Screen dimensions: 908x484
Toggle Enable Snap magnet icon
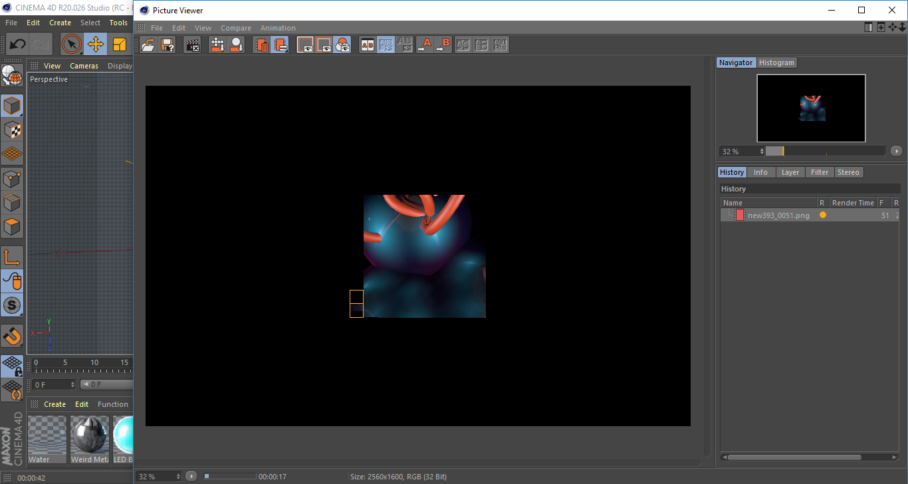(x=12, y=336)
